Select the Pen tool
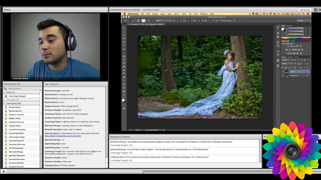This screenshot has width=321, height=180. (x=124, y=77)
